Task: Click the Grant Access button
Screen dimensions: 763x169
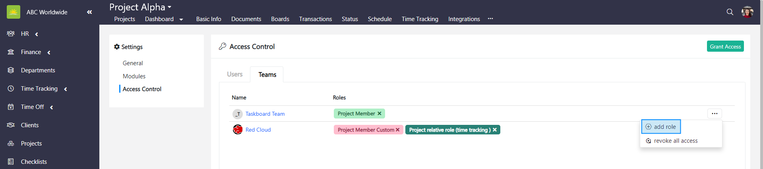Action: 725,47
